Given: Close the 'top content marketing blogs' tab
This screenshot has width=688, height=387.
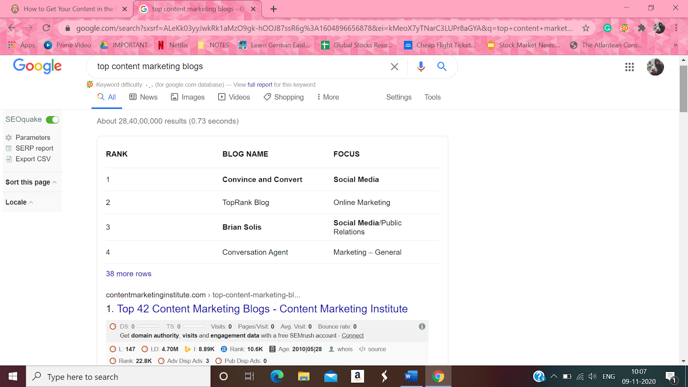Looking at the screenshot, I should tap(253, 9).
